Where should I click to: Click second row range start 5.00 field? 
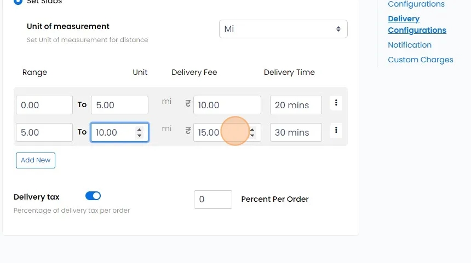(x=44, y=132)
